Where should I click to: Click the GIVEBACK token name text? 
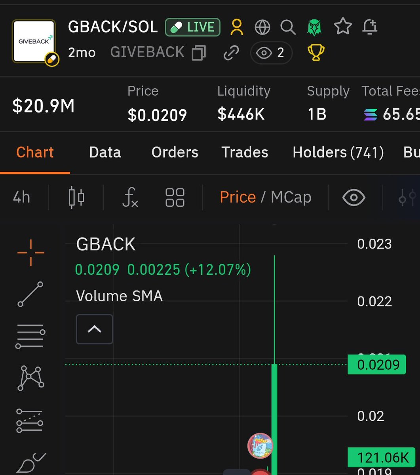(147, 53)
